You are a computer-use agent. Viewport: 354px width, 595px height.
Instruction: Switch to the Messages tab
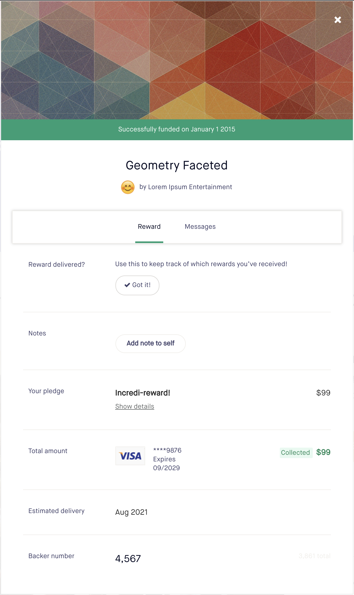coord(200,227)
